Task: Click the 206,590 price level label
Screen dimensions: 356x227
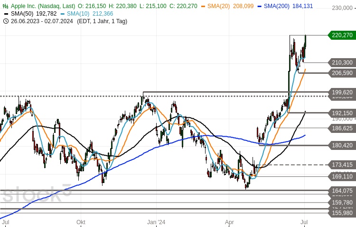Action: [342, 73]
